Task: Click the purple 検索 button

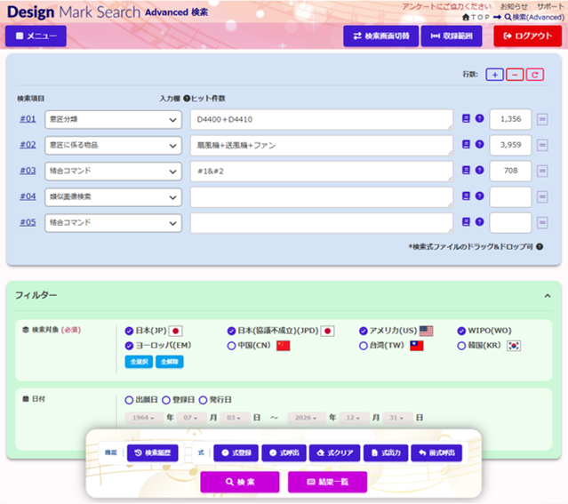Action: pyautogui.click(x=240, y=482)
